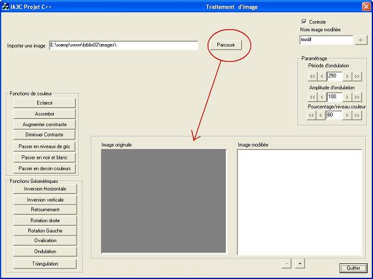Click << under Amplitude d'ondulation

312,97
